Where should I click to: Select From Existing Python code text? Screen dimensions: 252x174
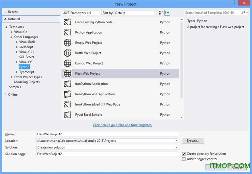pyautogui.click(x=94, y=22)
